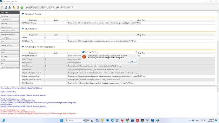Screen dimensions: 219x123
Task: Click the red error icon in the dialog
Action: click(84, 57)
